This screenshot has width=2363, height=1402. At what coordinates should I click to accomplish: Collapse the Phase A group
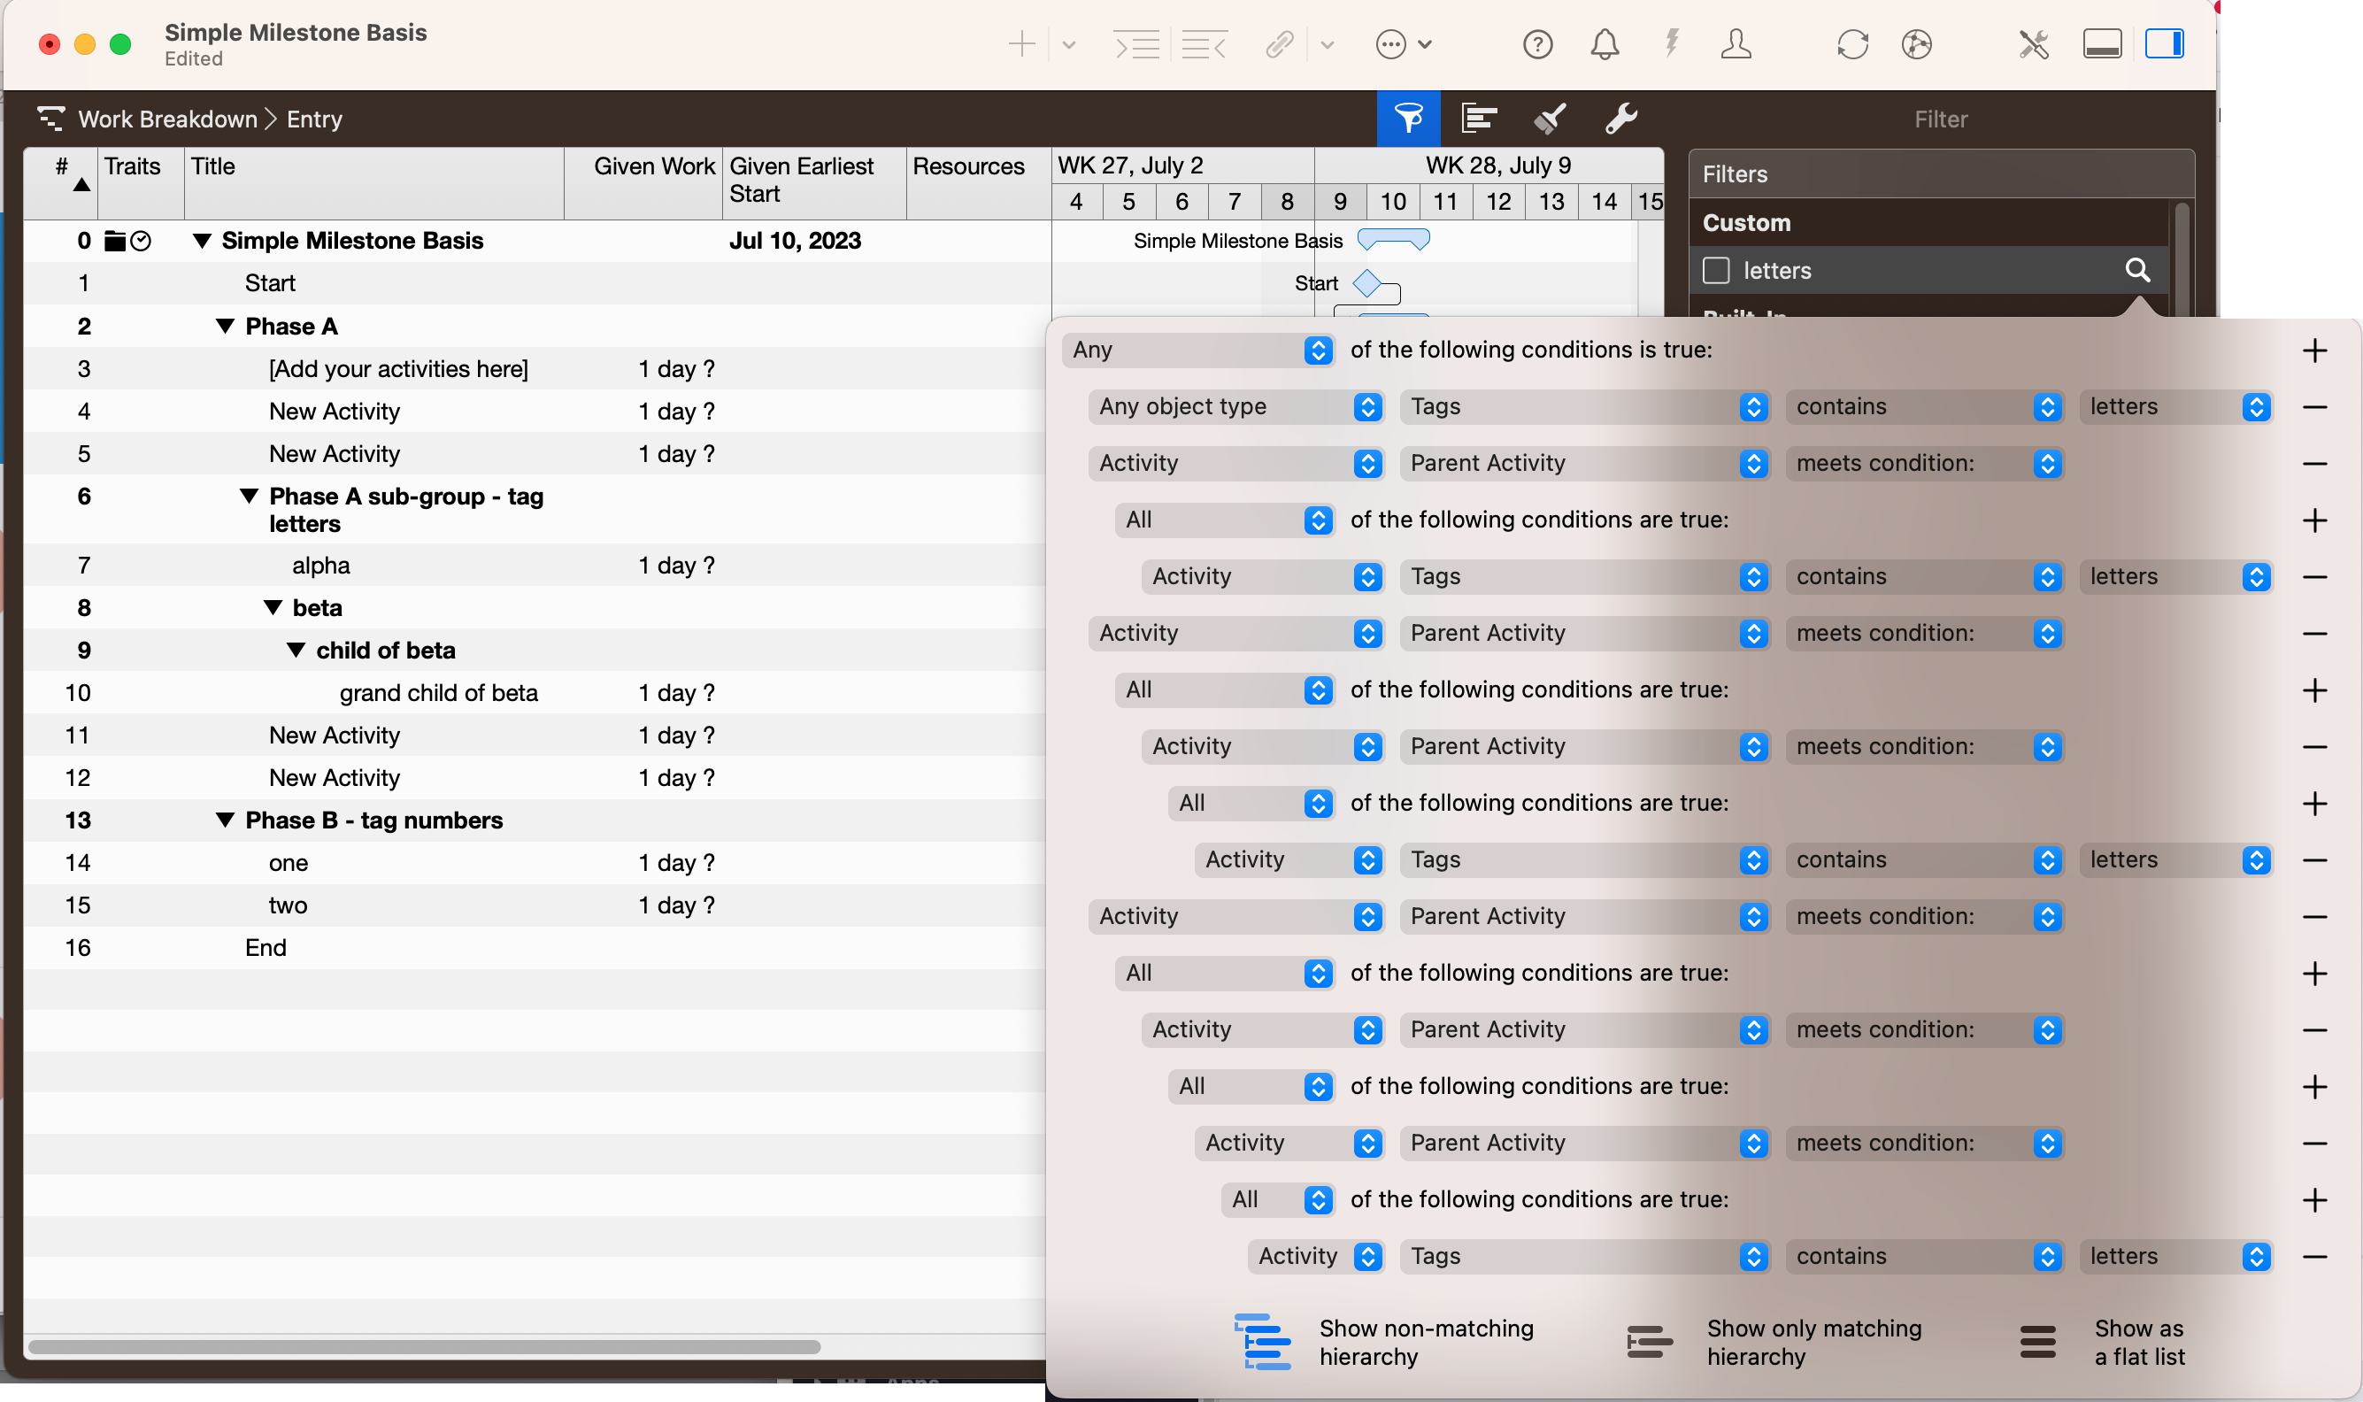point(225,326)
